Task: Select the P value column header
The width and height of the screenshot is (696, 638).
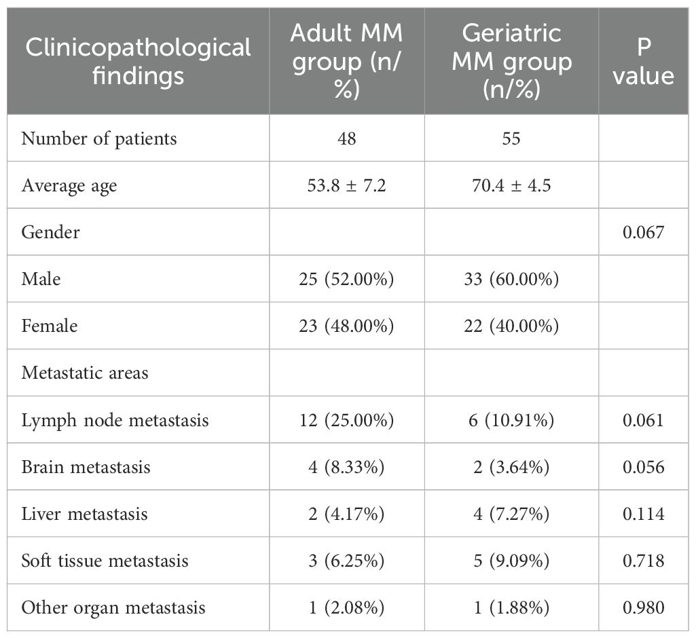Action: [x=642, y=61]
